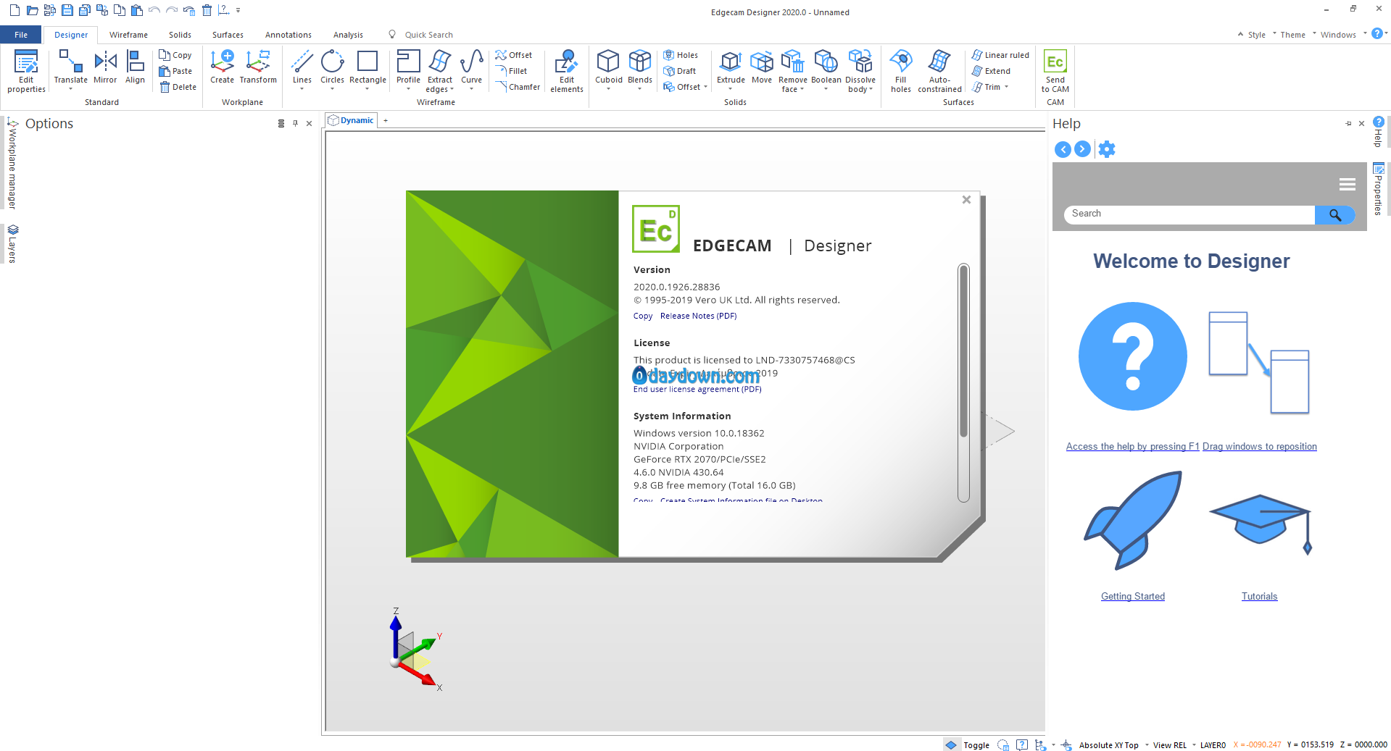Image resolution: width=1391 pixels, height=751 pixels.
Task: Click the undo arrow in quick access toolbar
Action: pos(154,10)
